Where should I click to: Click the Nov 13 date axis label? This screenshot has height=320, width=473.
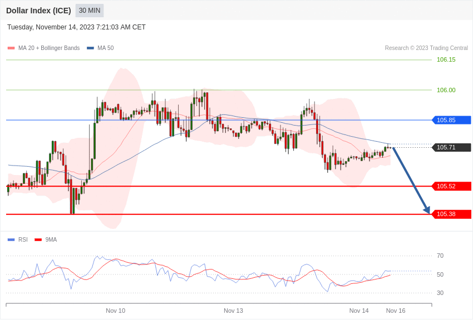[x=233, y=311]
